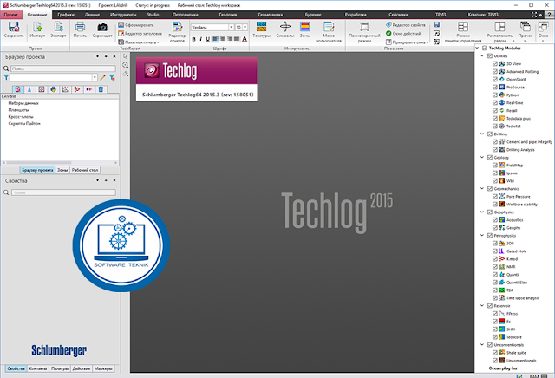Viewport: 555px width, 378px height.
Task: Open the font name Verdana dropdown
Action: [x=232, y=27]
